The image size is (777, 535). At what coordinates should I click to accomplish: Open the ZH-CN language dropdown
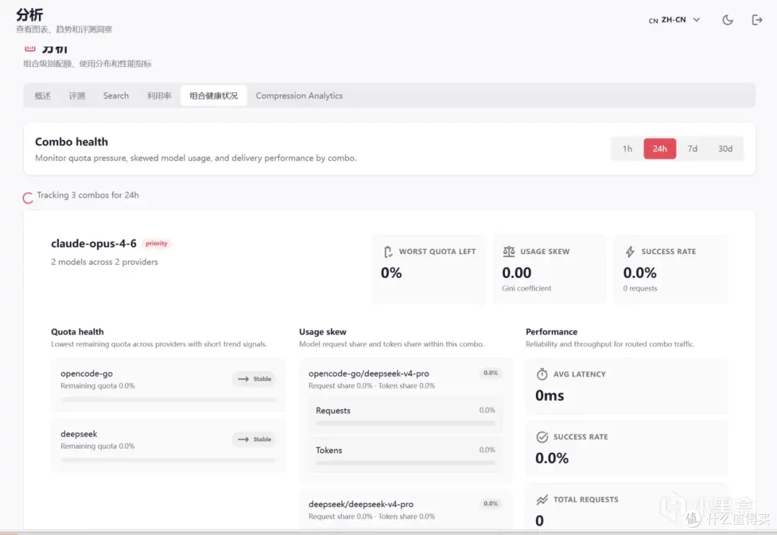coord(674,20)
